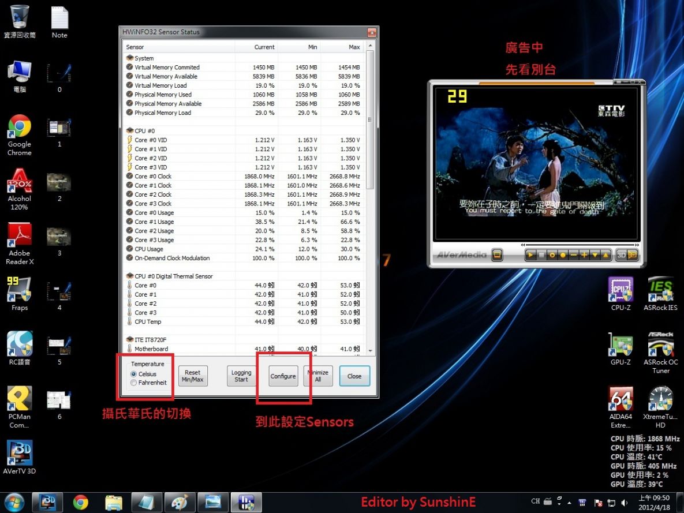Select the CPU #0 Digital Thermal Sensor row
Screen dimensions: 684x513
click(x=244, y=276)
